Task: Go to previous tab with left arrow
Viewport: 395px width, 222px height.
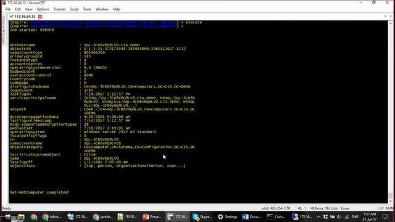Action: (x=385, y=17)
